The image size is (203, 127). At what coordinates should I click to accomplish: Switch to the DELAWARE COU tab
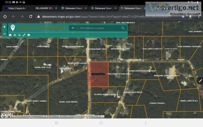click(44, 8)
